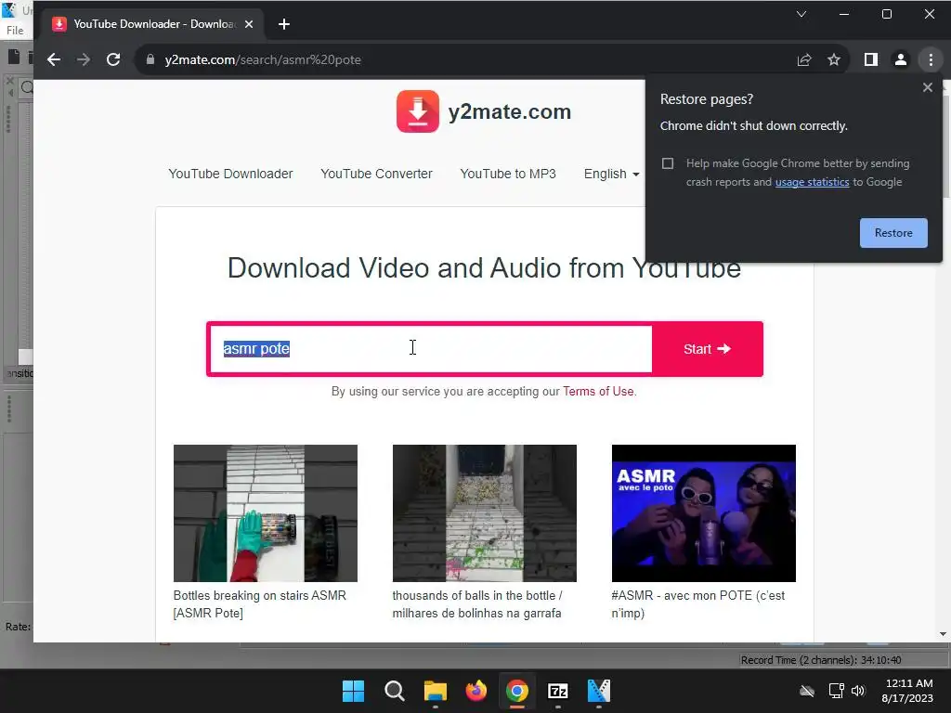Reload the y2mate page
The image size is (951, 713).
click(113, 59)
